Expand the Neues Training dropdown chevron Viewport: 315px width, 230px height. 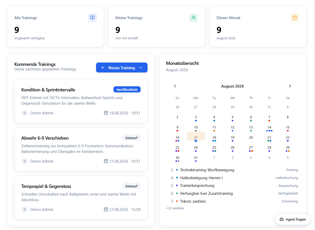[141, 68]
